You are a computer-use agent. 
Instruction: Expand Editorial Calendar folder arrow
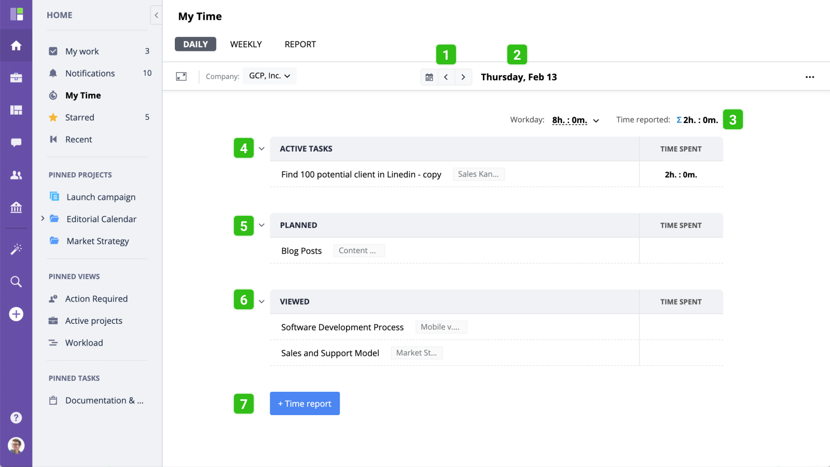(43, 218)
